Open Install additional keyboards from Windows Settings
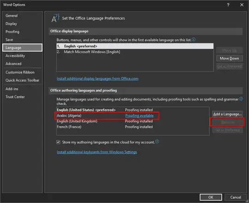Image resolution: width=249 pixels, height=203 pixels. 97,152
